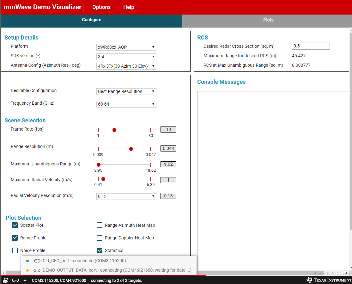The width and height of the screenshot is (352, 284).
Task: Open the Frequency Band dropdown
Action: [x=126, y=104]
